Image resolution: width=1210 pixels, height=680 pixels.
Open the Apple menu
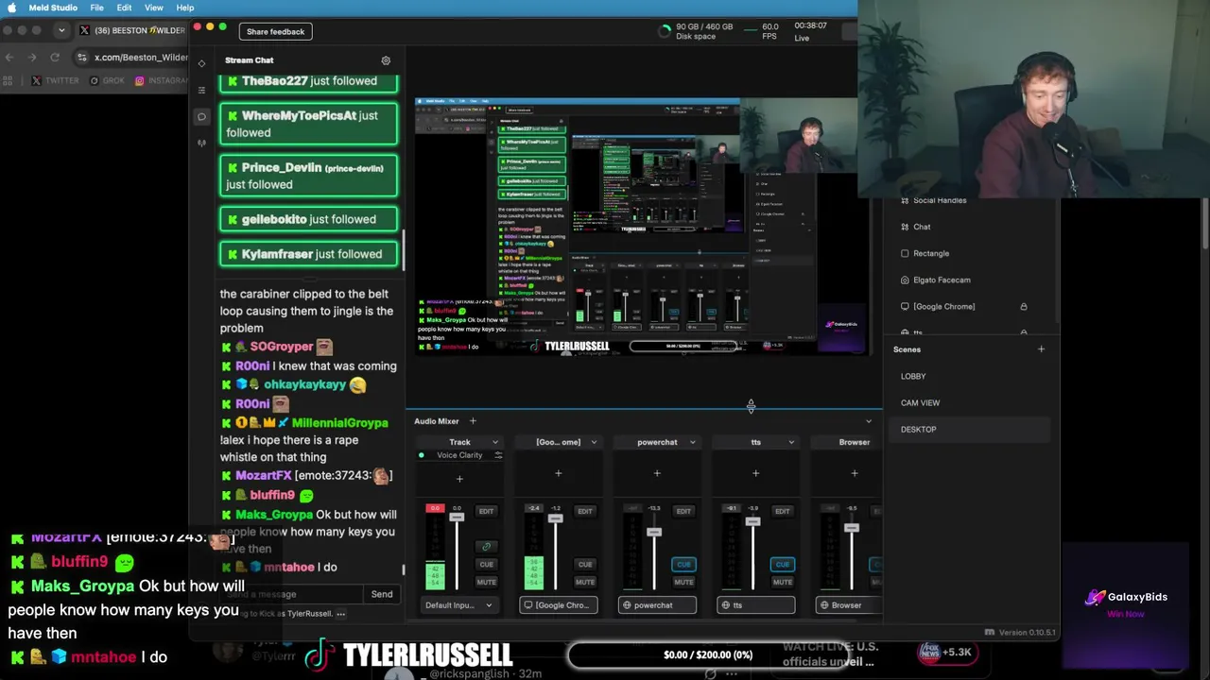(11, 8)
